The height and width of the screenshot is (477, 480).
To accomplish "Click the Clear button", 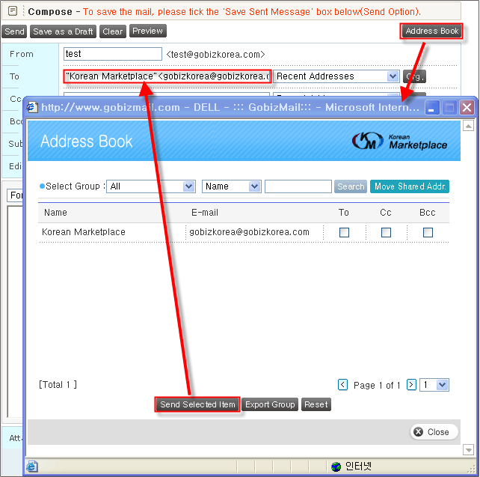I will pos(113,31).
